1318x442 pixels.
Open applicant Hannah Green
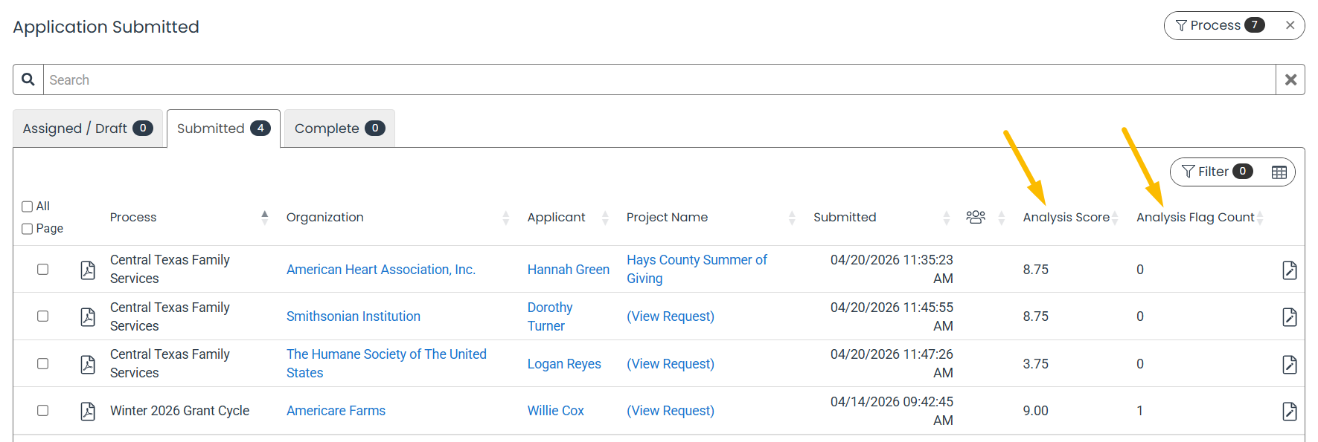coord(569,270)
